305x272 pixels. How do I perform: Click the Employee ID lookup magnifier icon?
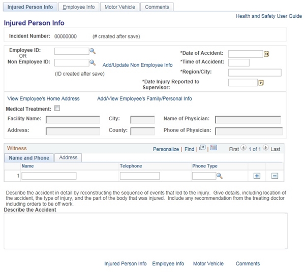[x=93, y=51]
